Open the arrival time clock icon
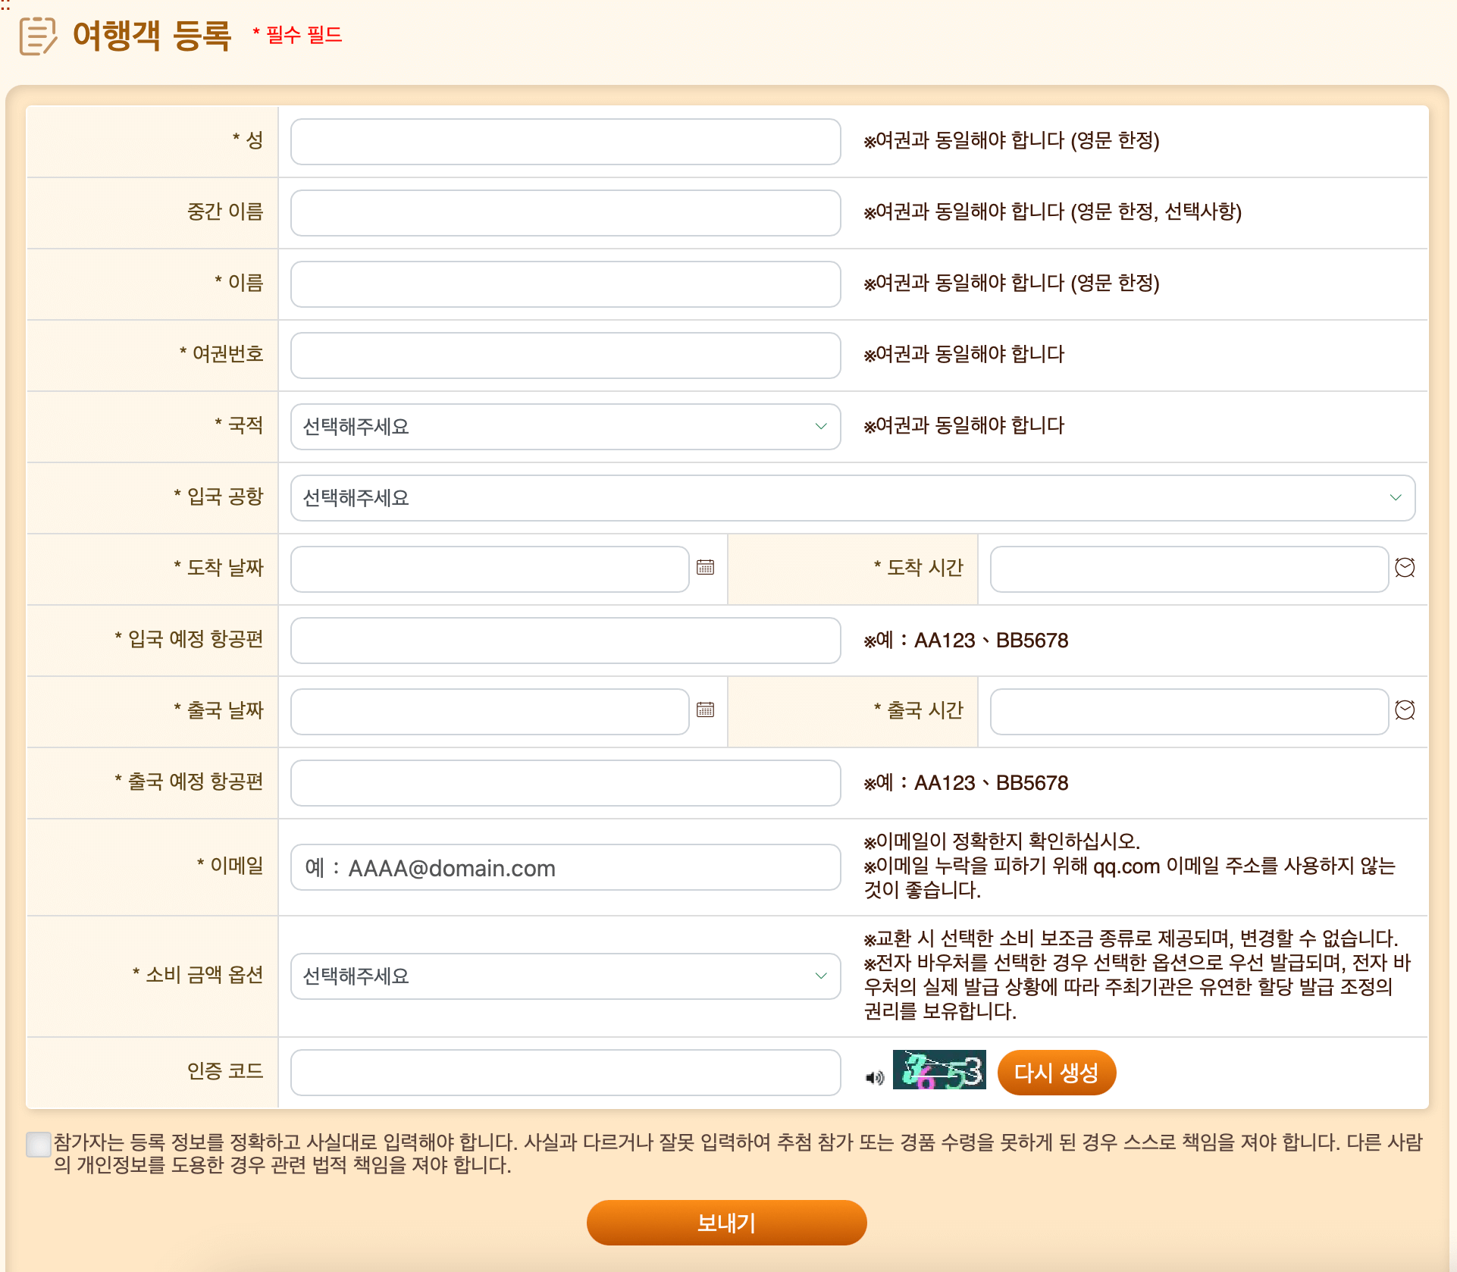The width and height of the screenshot is (1457, 1272). pyautogui.click(x=1405, y=567)
